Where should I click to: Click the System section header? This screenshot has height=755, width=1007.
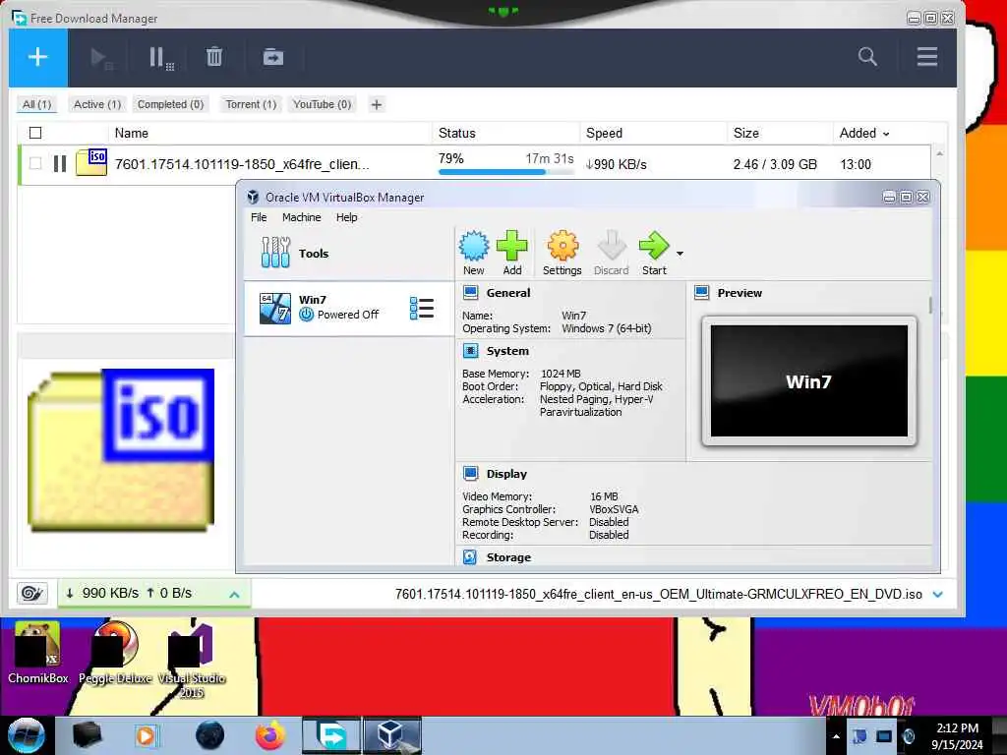pos(507,351)
